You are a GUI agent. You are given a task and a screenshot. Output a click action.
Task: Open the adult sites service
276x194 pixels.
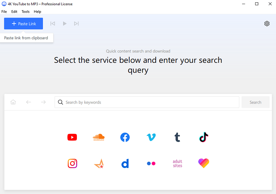(177, 163)
